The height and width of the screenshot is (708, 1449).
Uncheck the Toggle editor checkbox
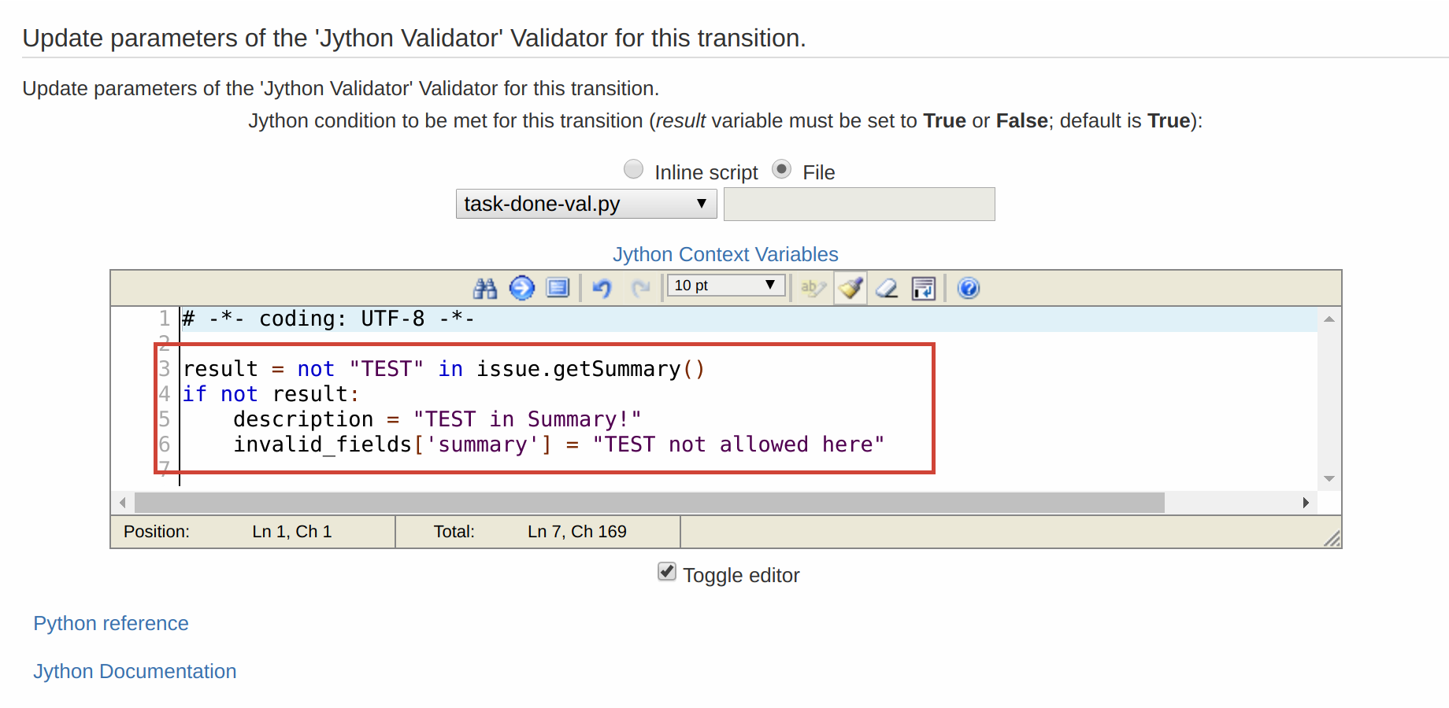[x=667, y=572]
